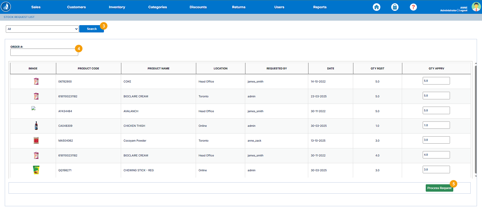
Task: Open the lock screen icon
Action: 395,7
